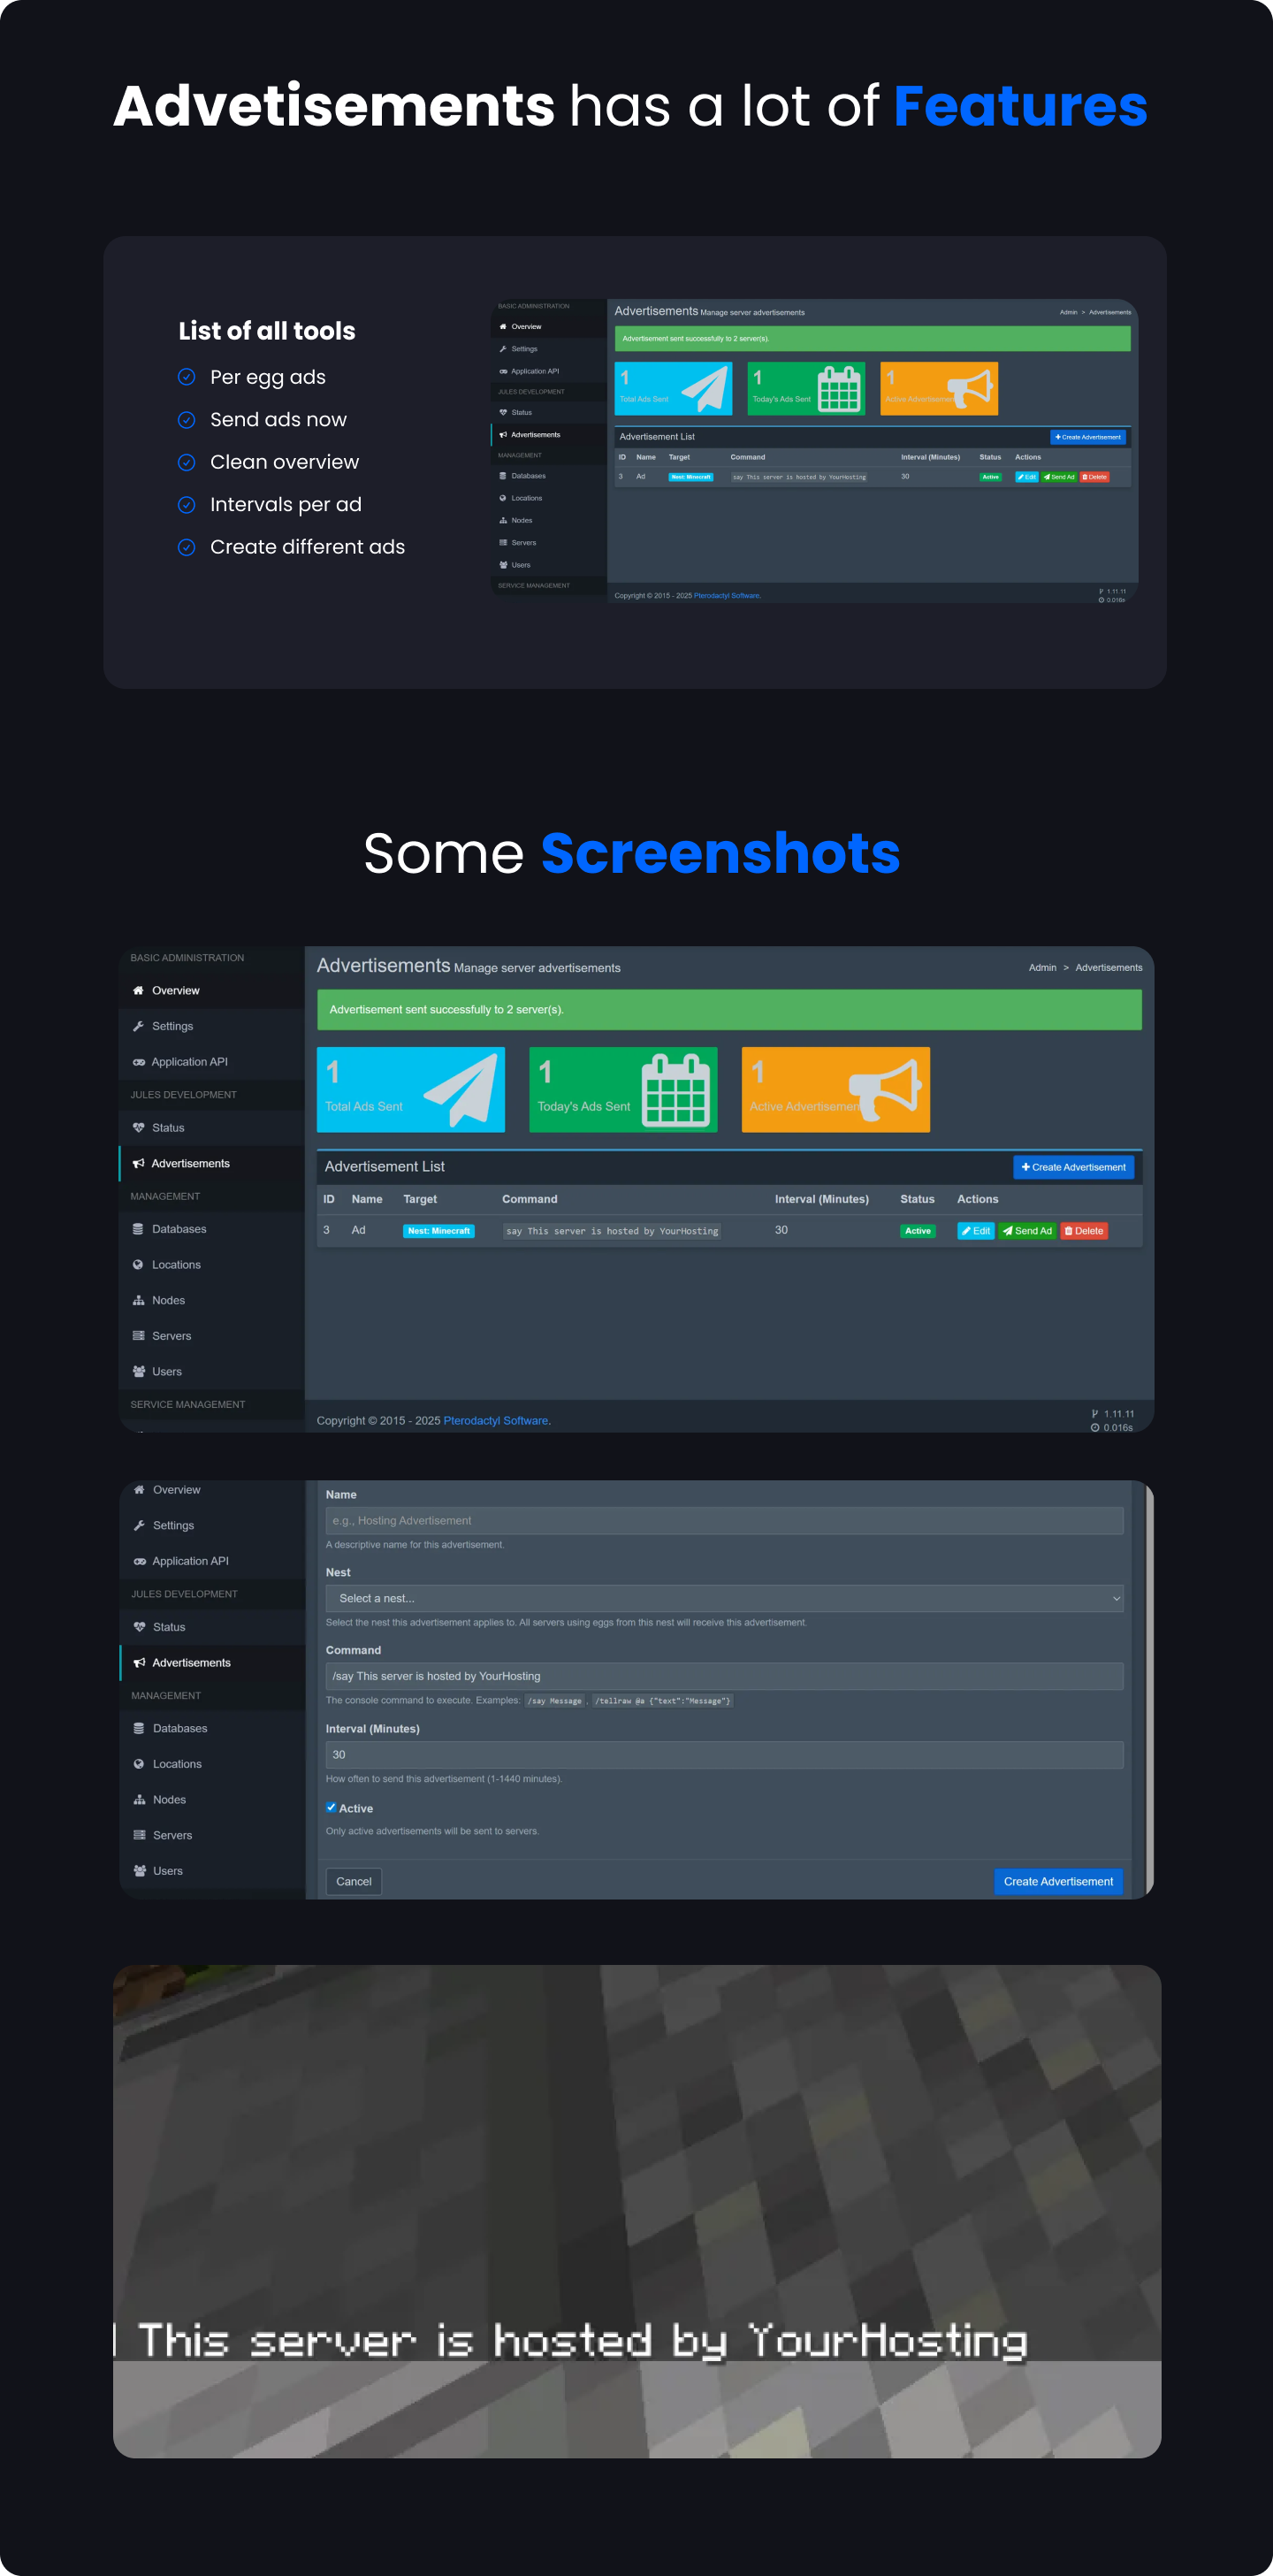
Task: Click the megaphone icon in Active Advertisements card
Action: [883, 1089]
